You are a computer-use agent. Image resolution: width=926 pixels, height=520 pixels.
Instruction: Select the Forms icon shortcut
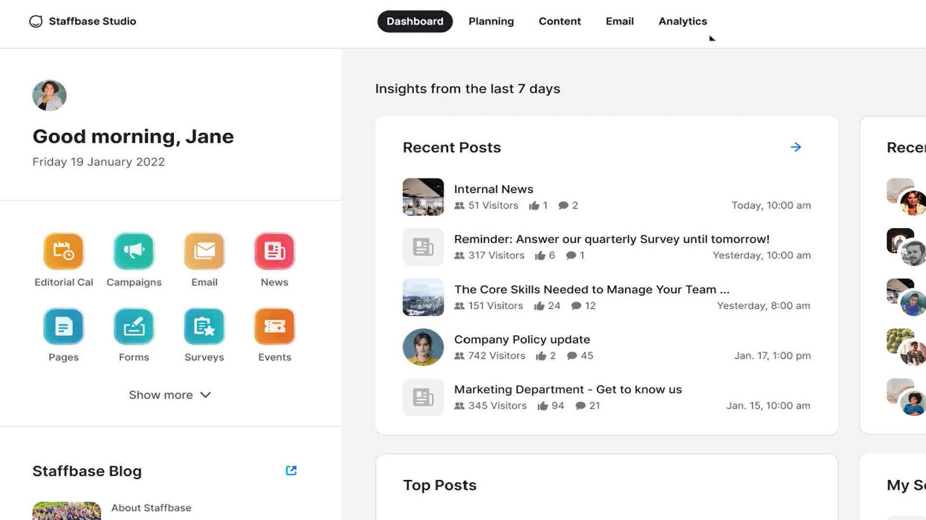[x=134, y=326]
